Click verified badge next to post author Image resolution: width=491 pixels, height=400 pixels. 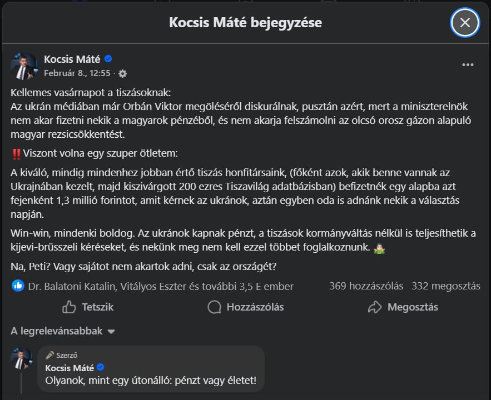click(x=109, y=59)
